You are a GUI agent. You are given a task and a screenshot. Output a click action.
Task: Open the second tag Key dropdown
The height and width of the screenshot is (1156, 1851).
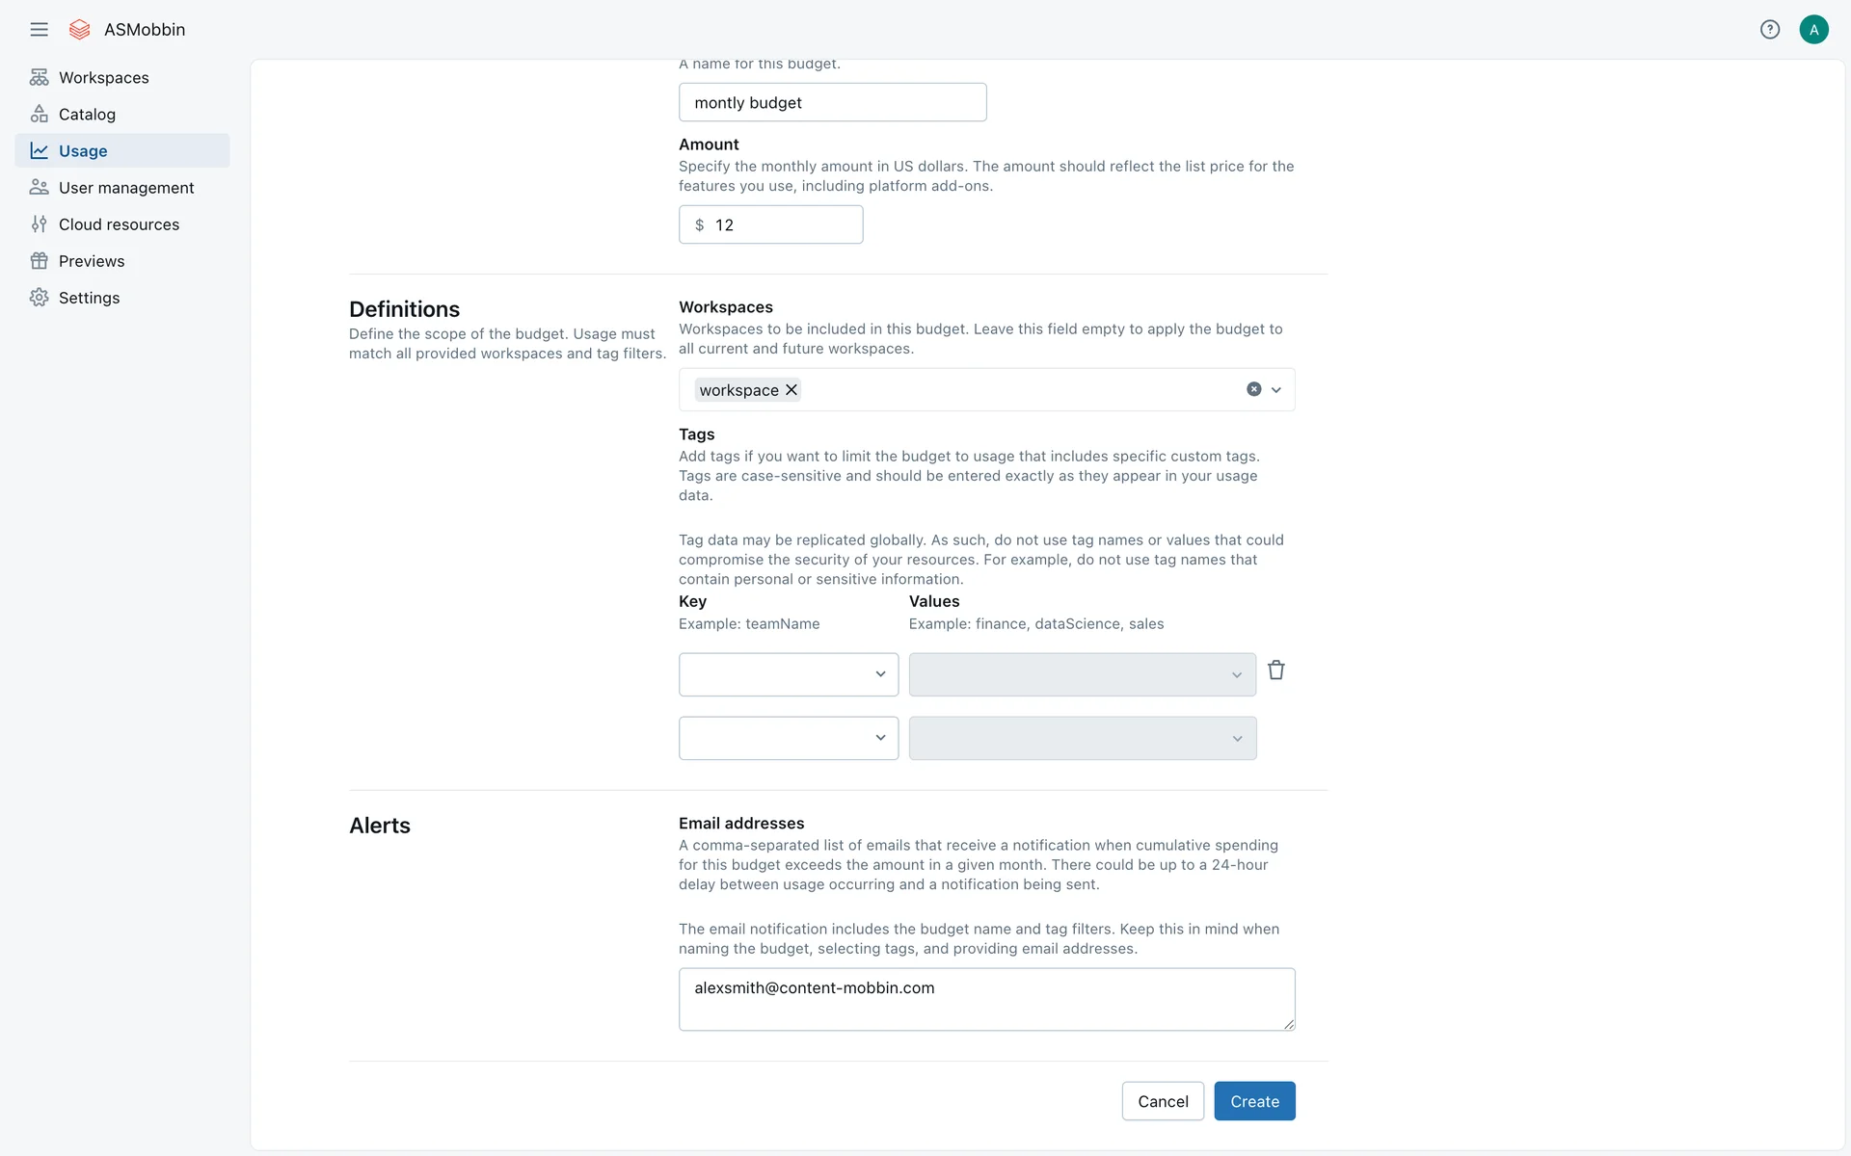click(788, 738)
